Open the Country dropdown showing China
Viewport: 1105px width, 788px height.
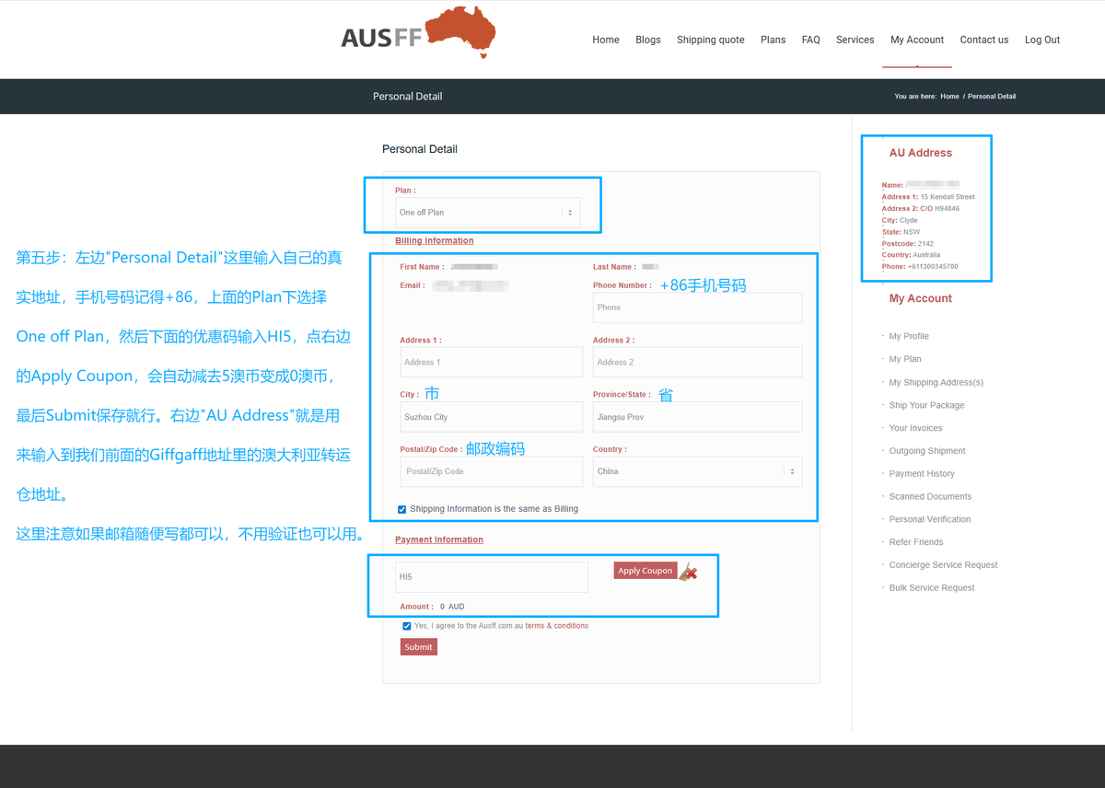tap(697, 471)
